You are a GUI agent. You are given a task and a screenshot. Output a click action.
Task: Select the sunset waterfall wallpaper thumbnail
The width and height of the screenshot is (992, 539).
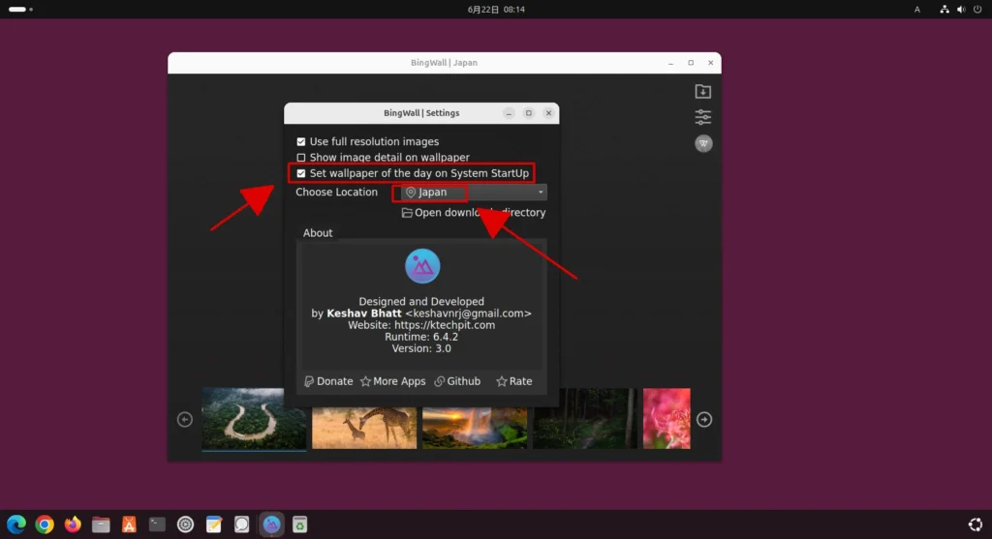(475, 428)
